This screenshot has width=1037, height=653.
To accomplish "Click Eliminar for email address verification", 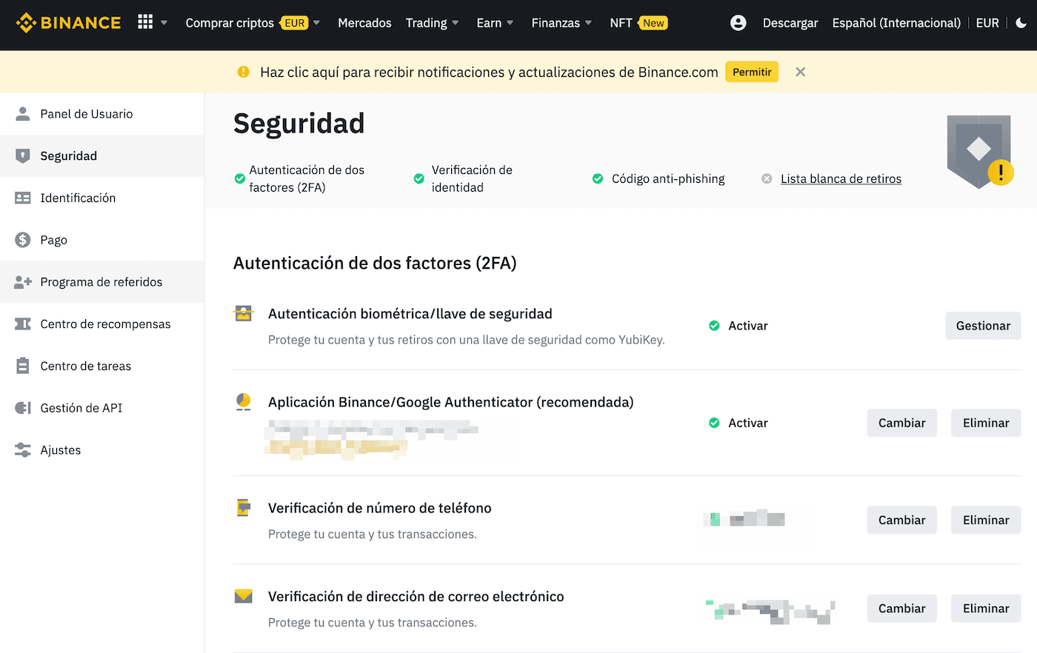I will pyautogui.click(x=986, y=608).
